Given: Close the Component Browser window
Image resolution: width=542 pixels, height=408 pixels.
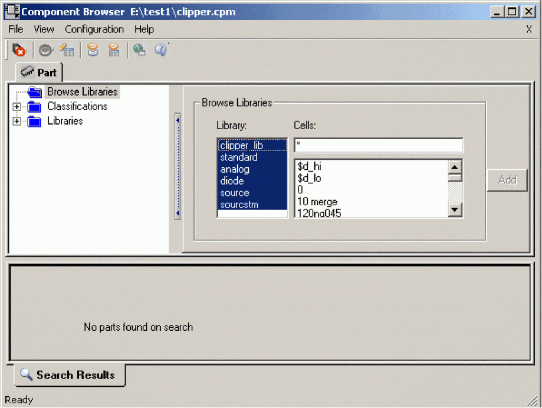Looking at the screenshot, I should [528, 12].
